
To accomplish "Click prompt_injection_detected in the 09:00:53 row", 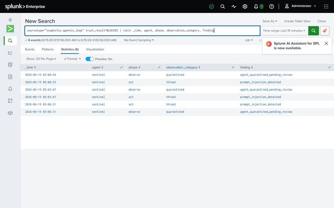I will click(x=260, y=82).
